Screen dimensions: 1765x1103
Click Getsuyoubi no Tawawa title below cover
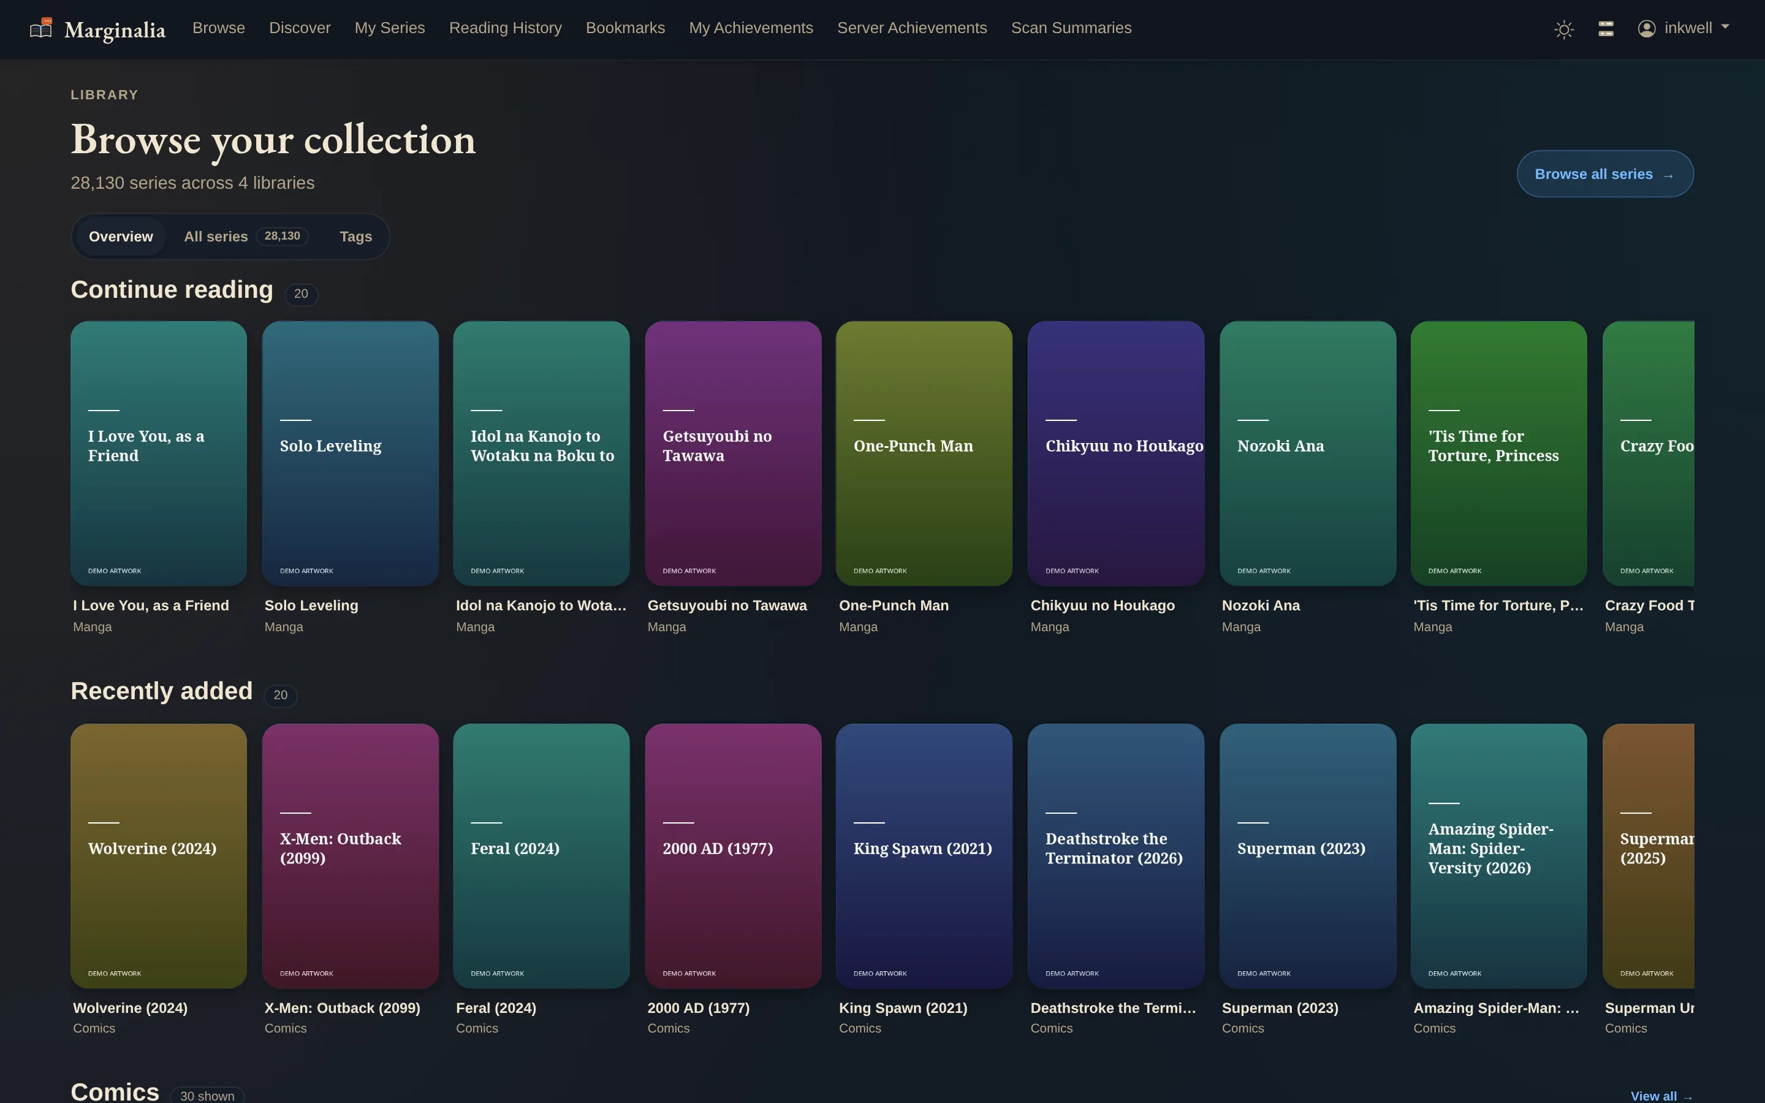tap(727, 605)
